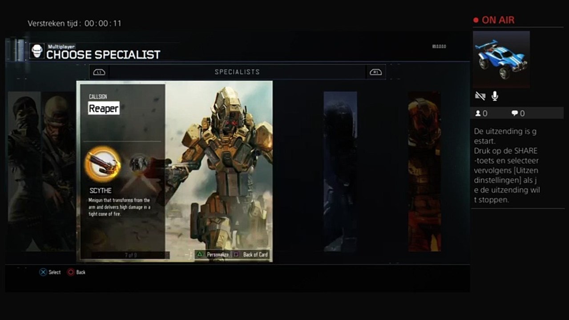The image size is (569, 320).
Task: Select the red armored specialist card
Action: point(424,171)
